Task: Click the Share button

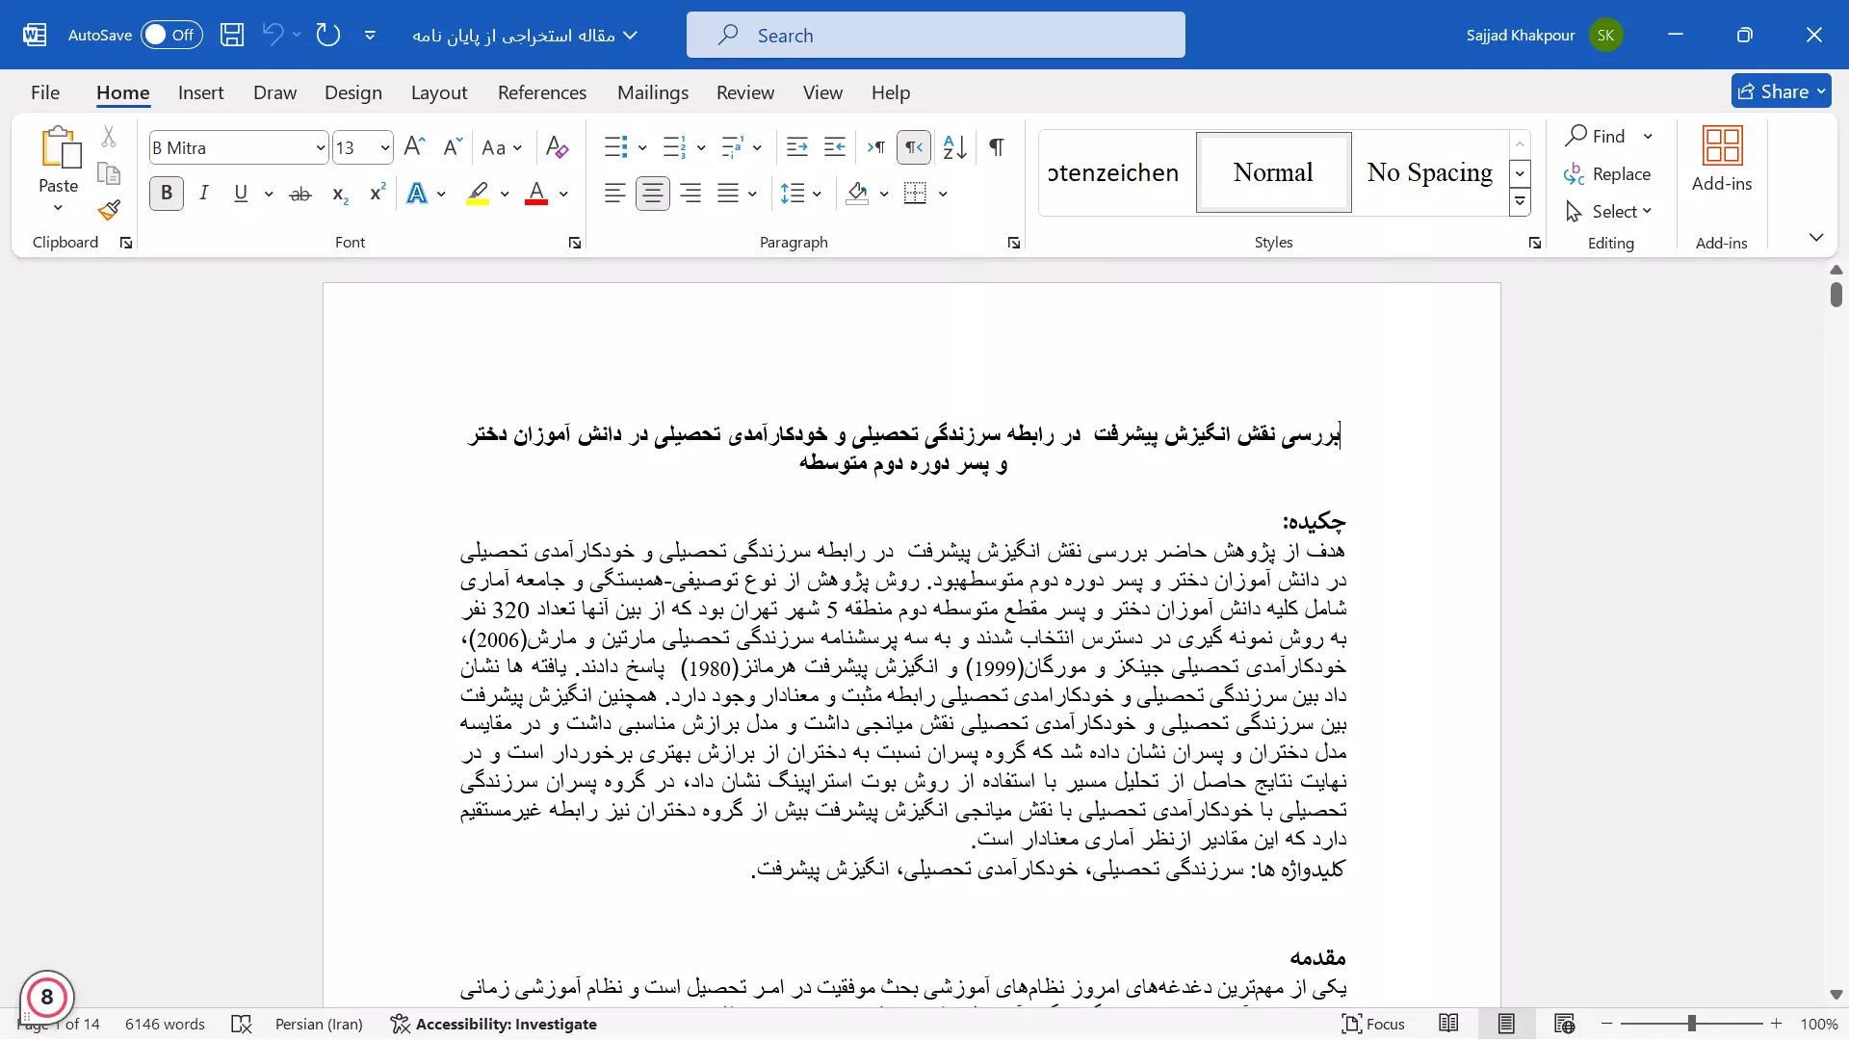Action: pyautogui.click(x=1780, y=91)
